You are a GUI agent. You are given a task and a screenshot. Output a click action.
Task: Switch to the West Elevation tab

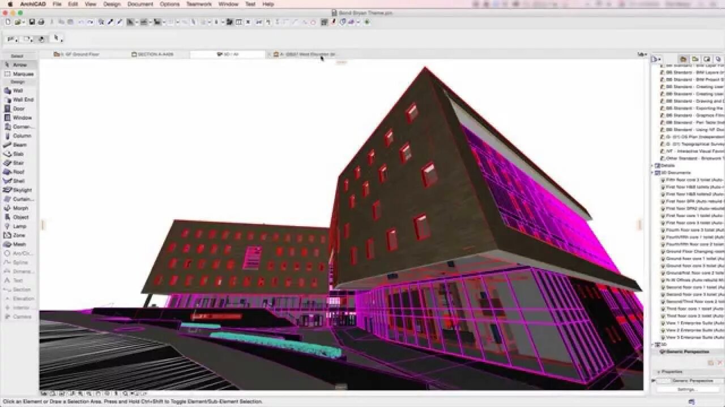[x=305, y=54]
